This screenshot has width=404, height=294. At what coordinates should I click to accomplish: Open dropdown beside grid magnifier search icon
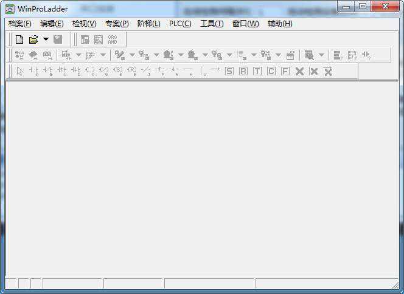coord(321,55)
